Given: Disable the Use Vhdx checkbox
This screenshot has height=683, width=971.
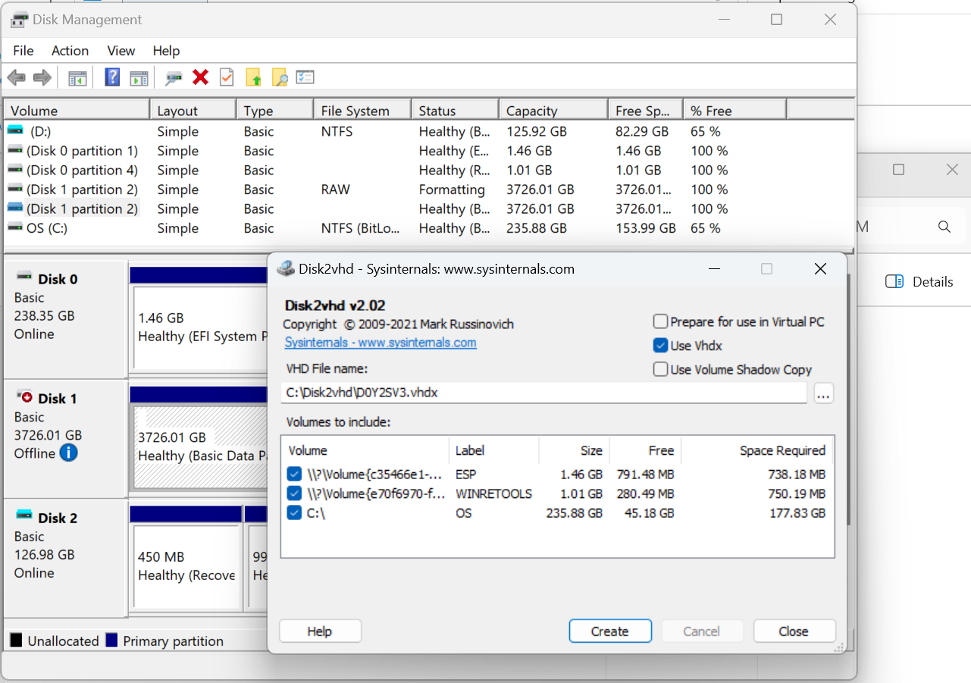Looking at the screenshot, I should pyautogui.click(x=660, y=345).
